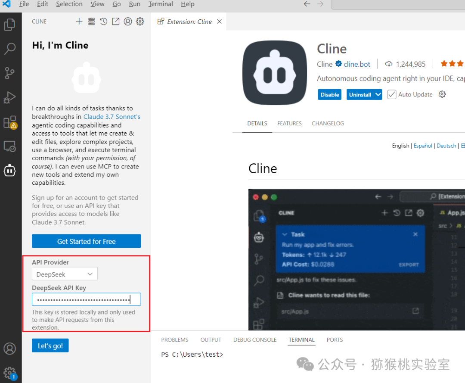Open extension settings gear beside Auto Update

pyautogui.click(x=442, y=94)
